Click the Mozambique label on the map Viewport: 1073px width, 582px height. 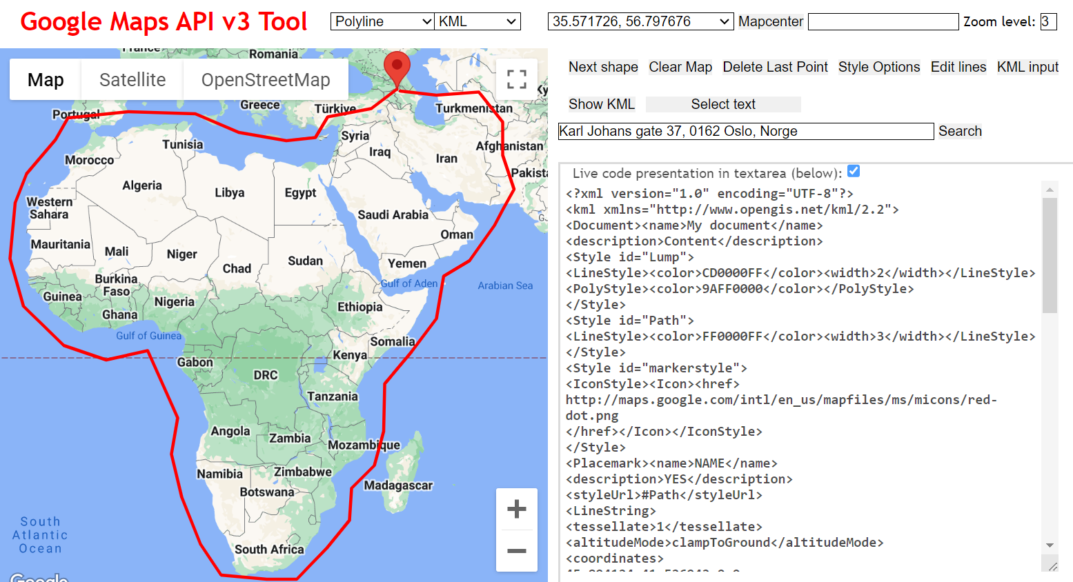[364, 445]
